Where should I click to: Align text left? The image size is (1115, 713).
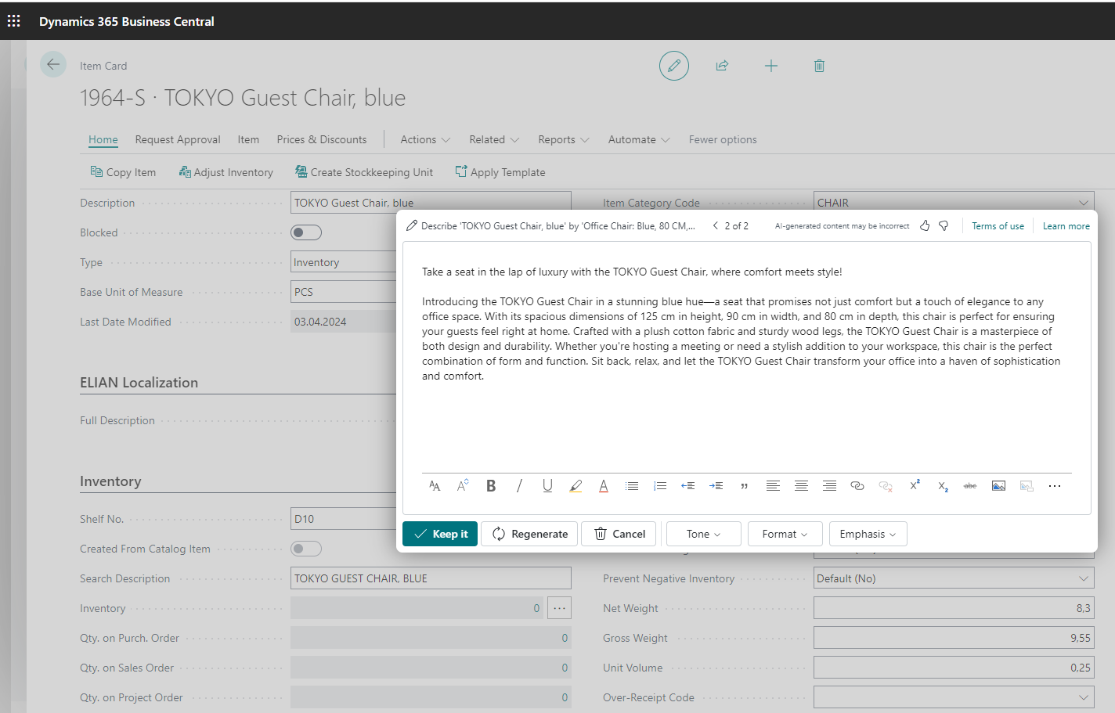[x=773, y=486]
